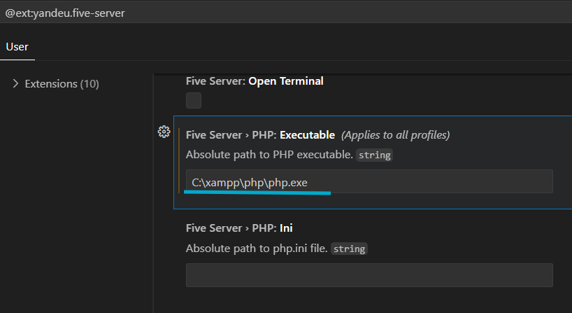This screenshot has width=572, height=313.
Task: Click the Absolute path to php.ini file text
Action: (257, 249)
